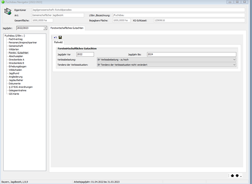The height and width of the screenshot is (184, 252).
Task: Click the Fuchsbau Navigator app icon
Action: point(3,2)
